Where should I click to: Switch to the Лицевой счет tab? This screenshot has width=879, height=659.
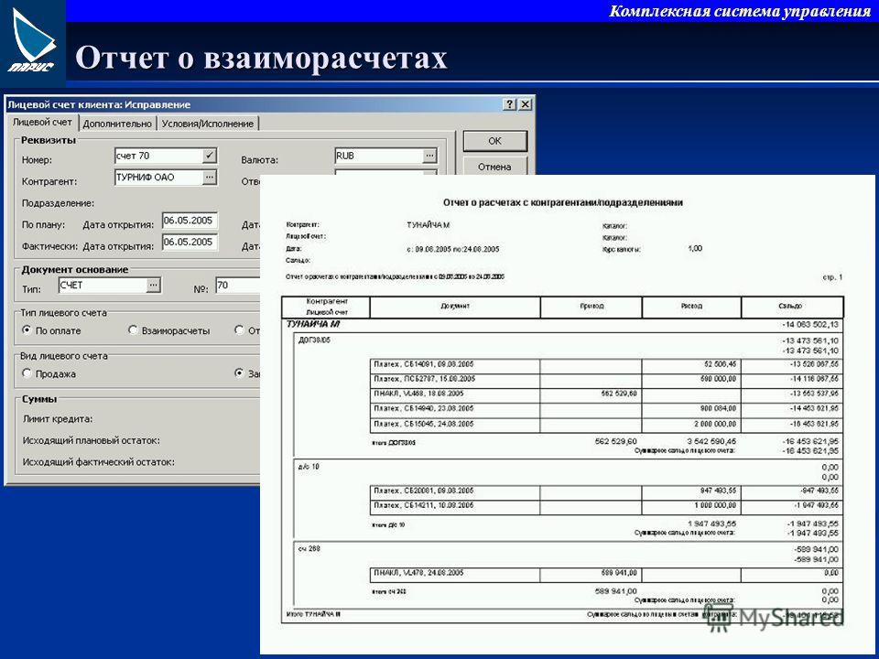point(43,122)
